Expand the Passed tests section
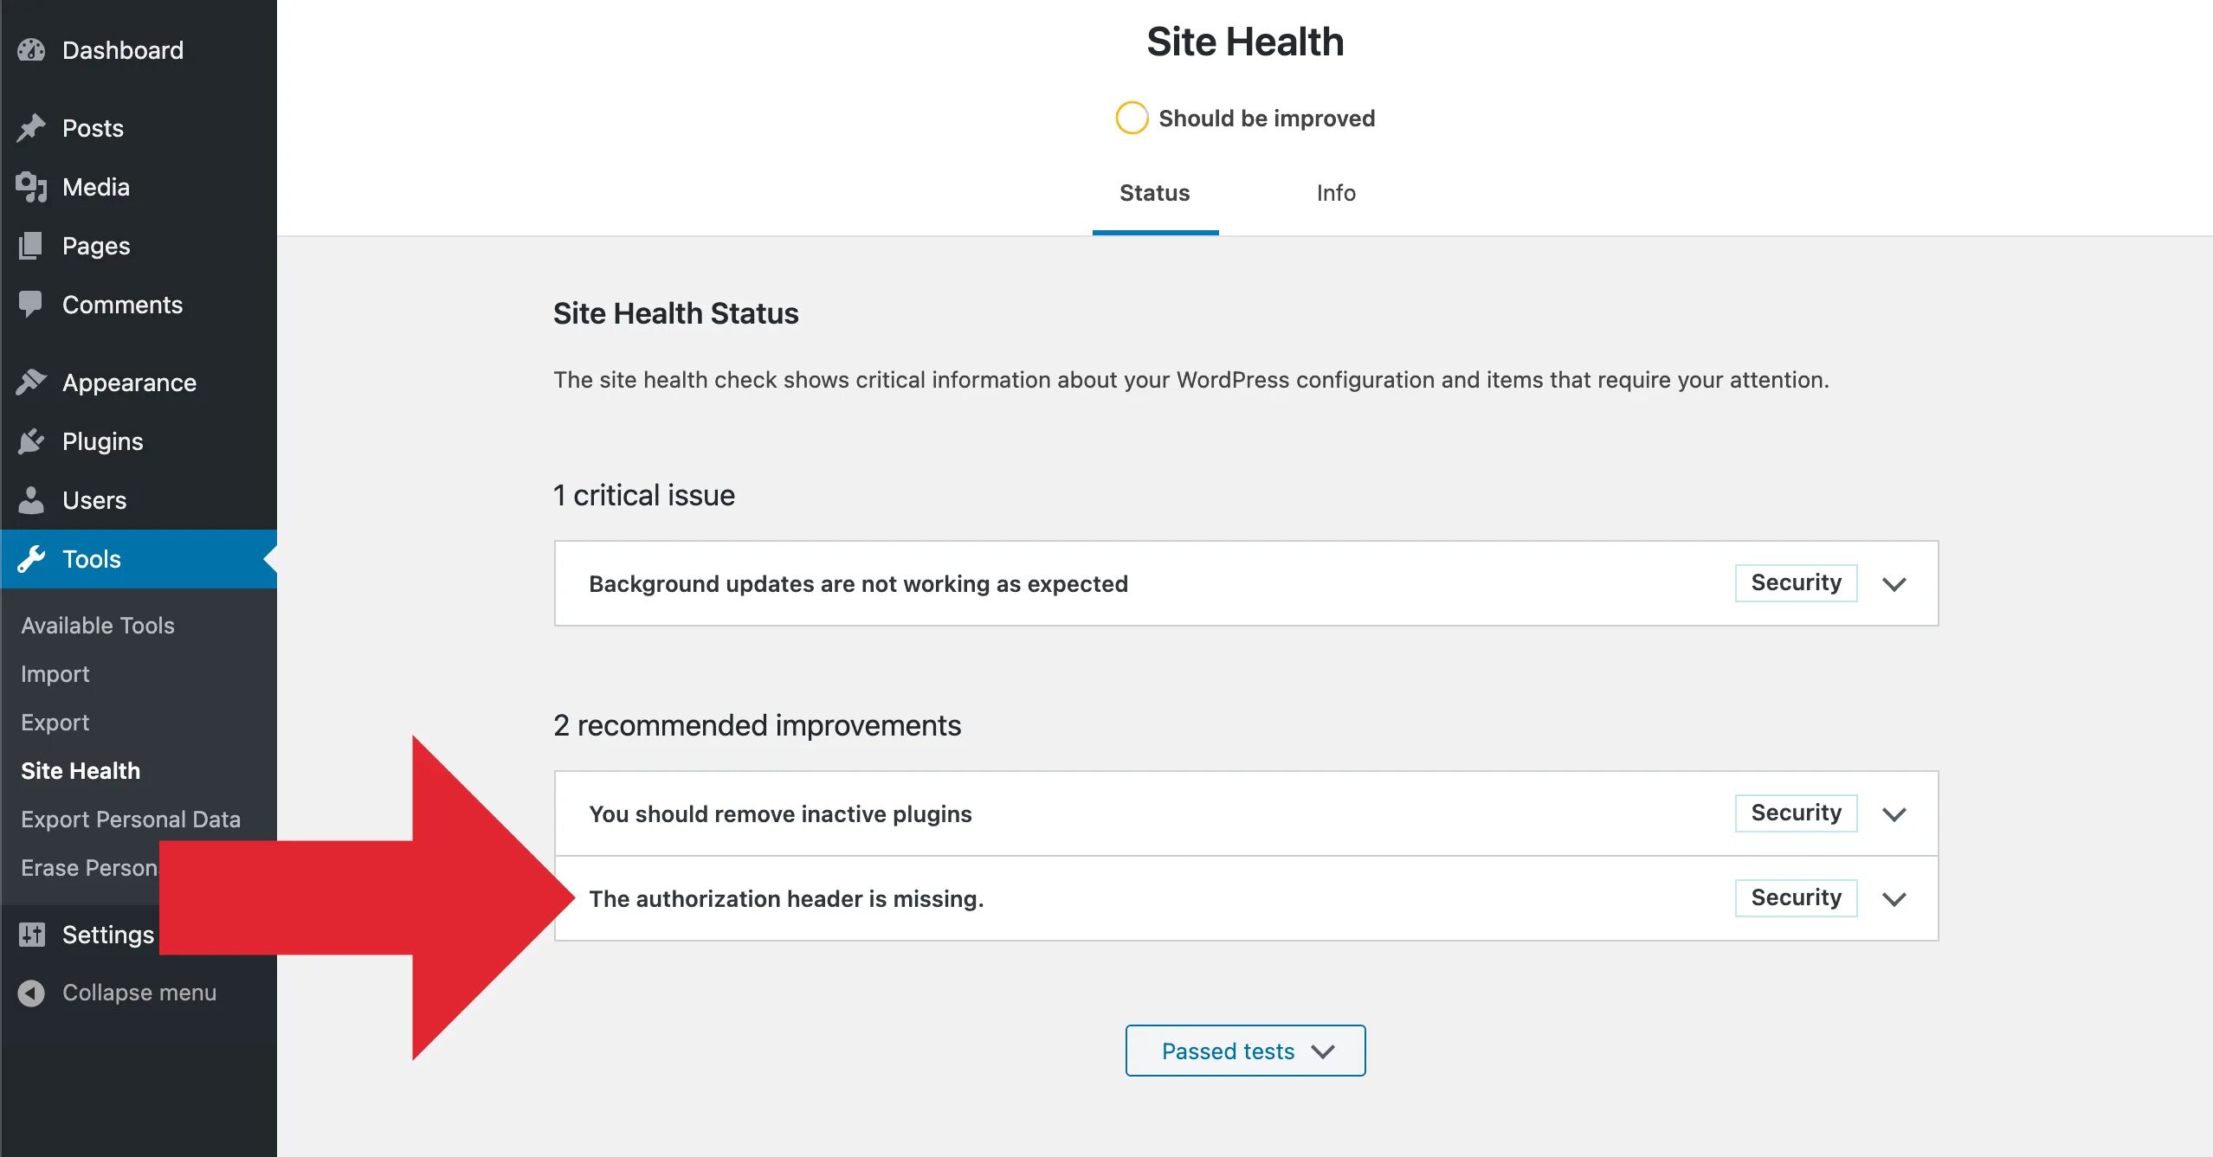This screenshot has width=2213, height=1157. coord(1246,1051)
